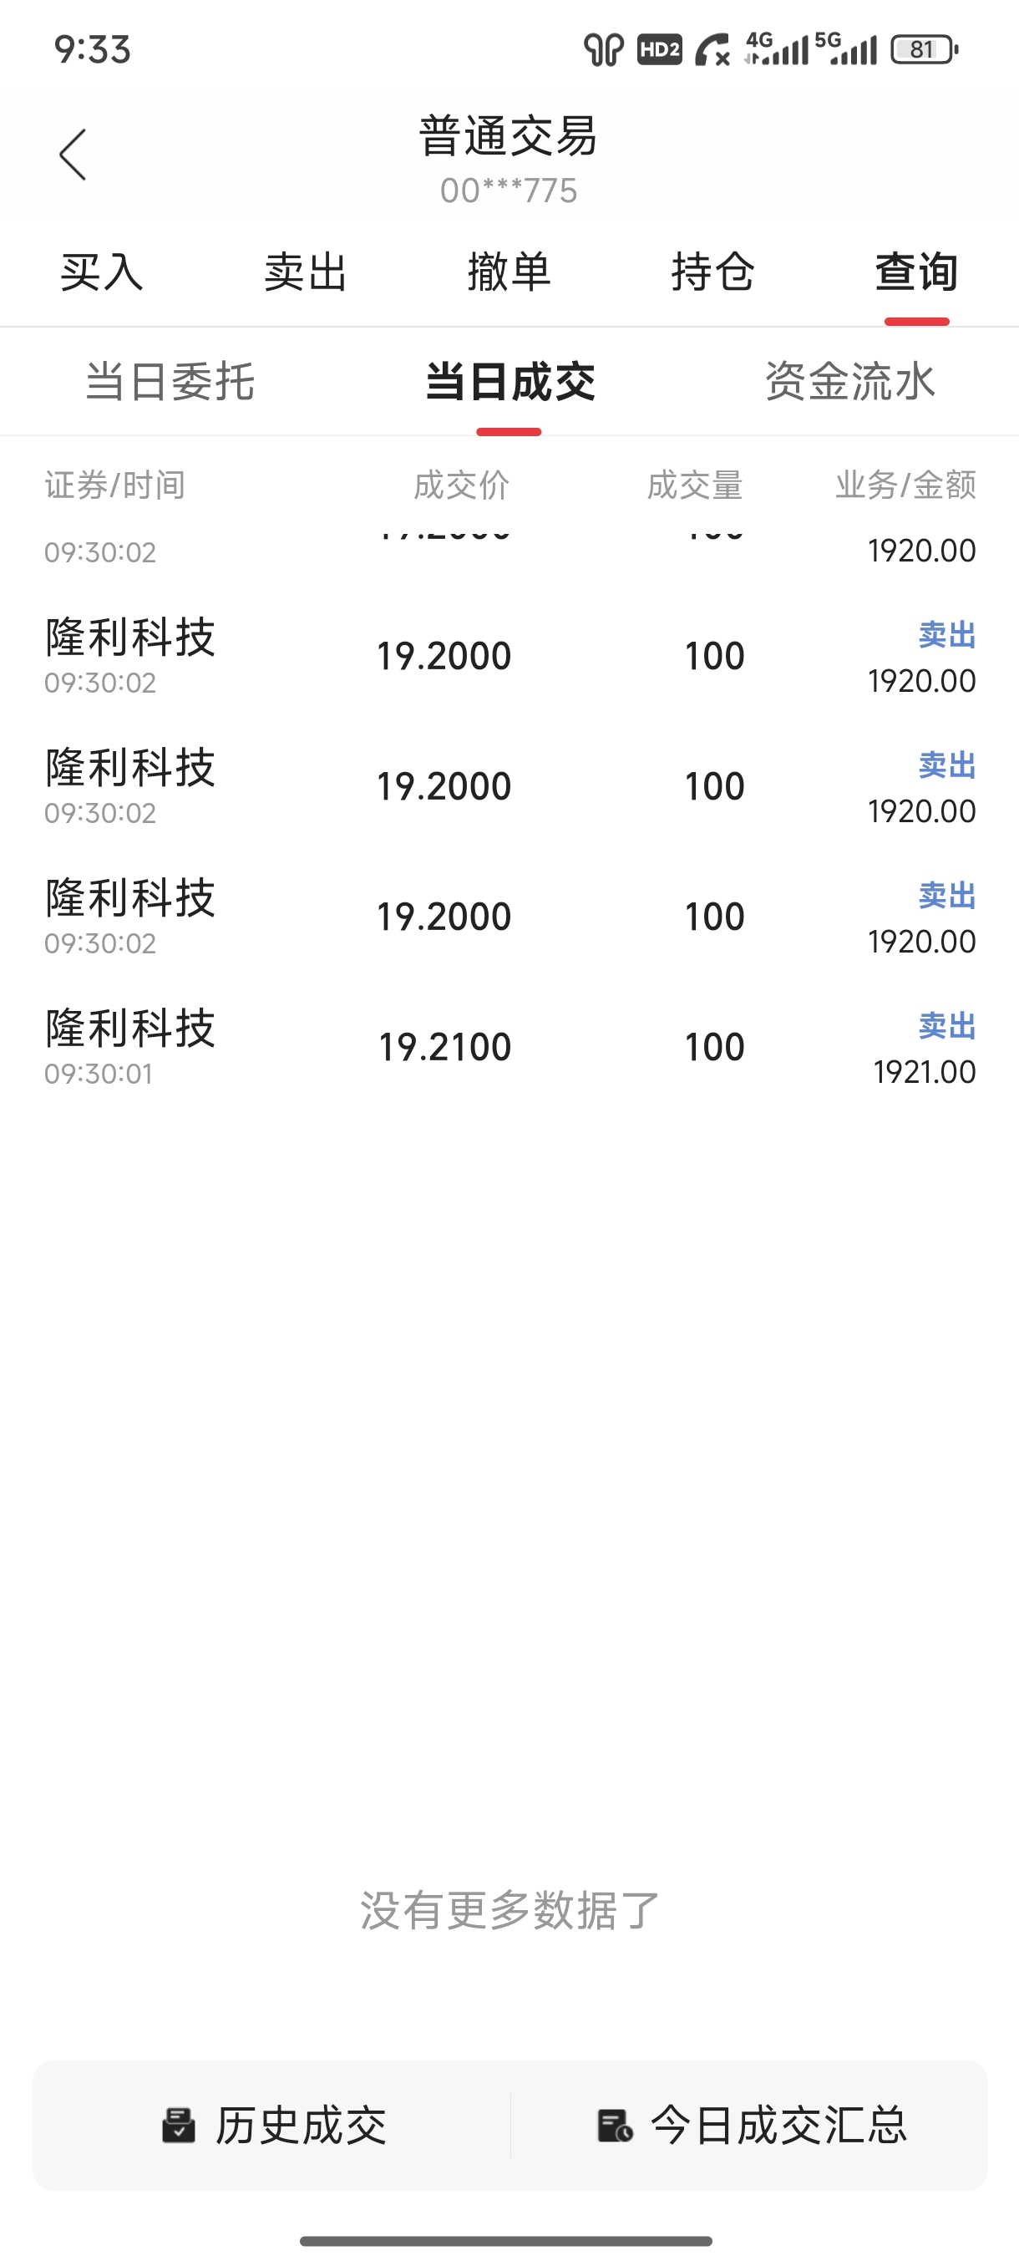Tap the 历史成交 briefcase icon
This screenshot has width=1019, height=2266.
click(179, 2126)
